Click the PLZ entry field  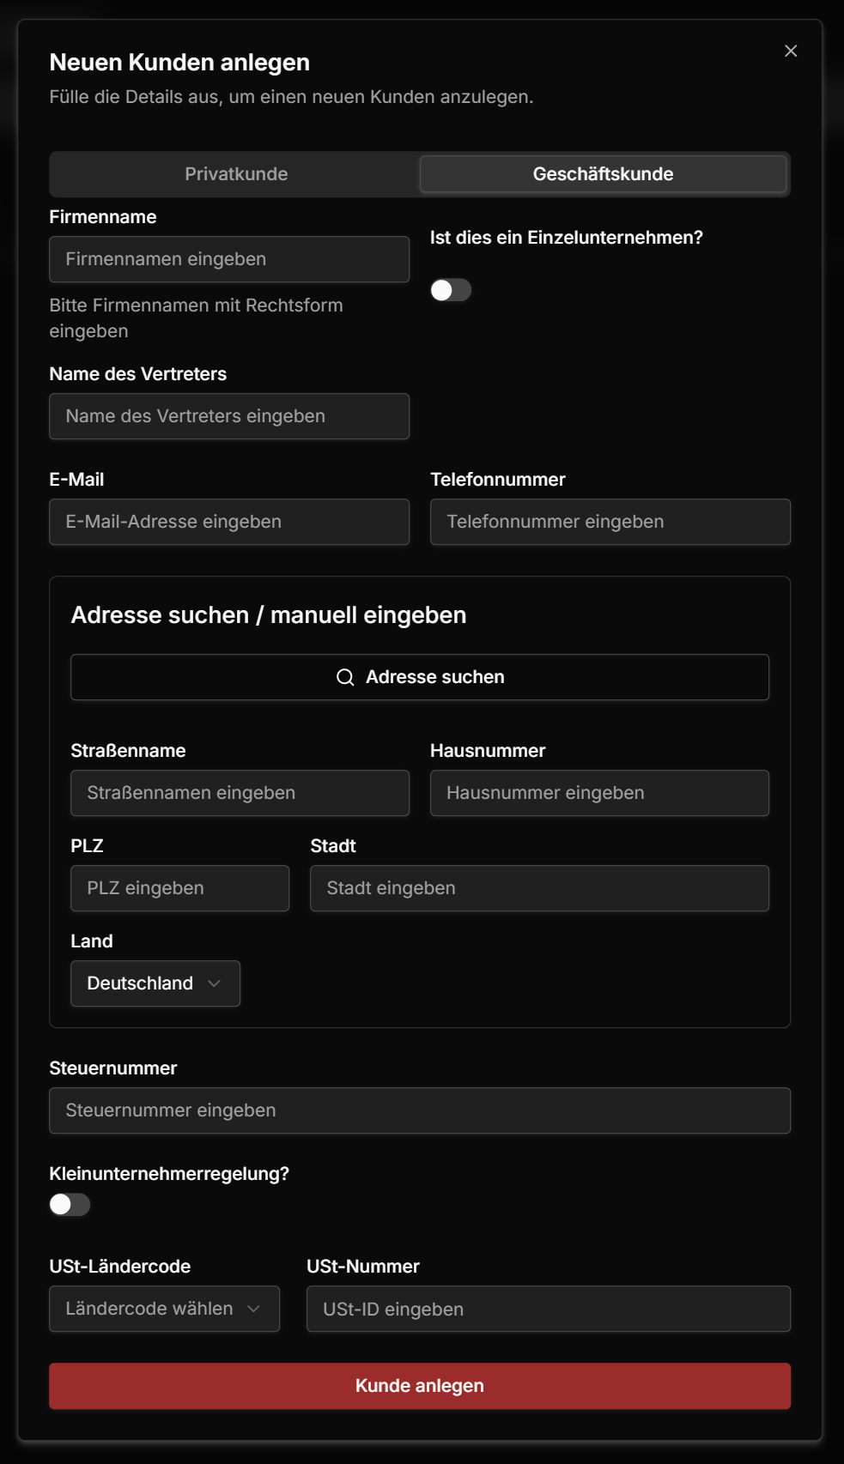(x=179, y=888)
